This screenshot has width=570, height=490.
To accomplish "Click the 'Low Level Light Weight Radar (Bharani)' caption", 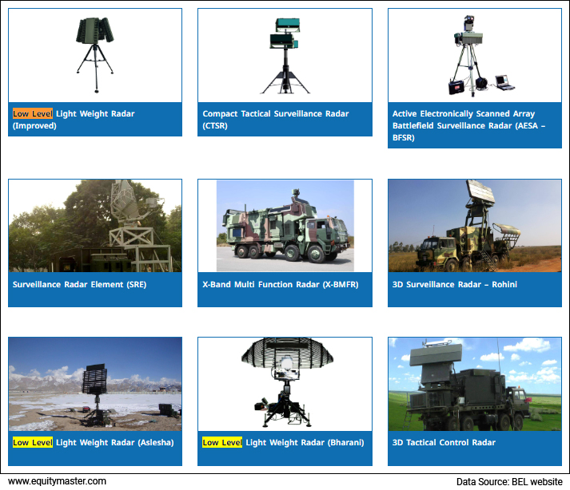I will click(283, 442).
